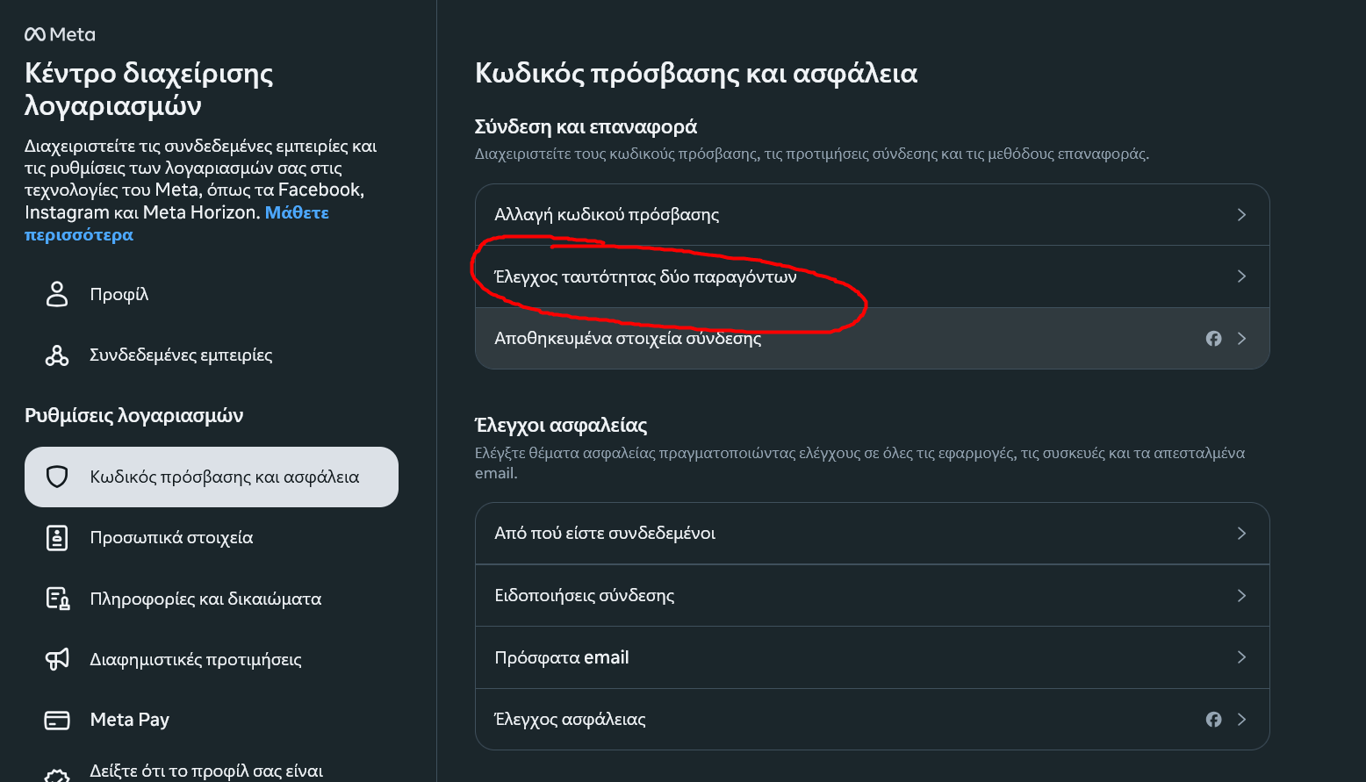Viewport: 1366px width, 782px height.
Task: Click the Πληροφορίες και δικαιώματα document-lock icon
Action: point(57,599)
